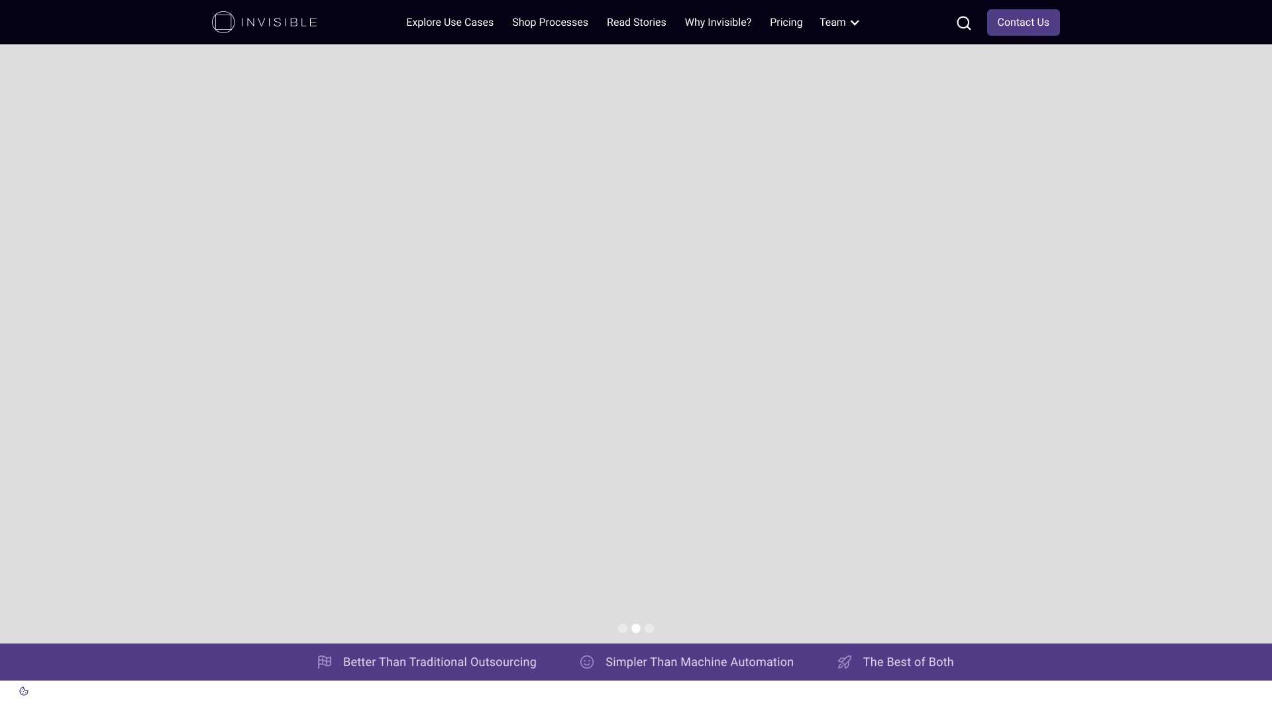The height and width of the screenshot is (715, 1272).
Task: Click the flag icon in purple bar
Action: [325, 662]
